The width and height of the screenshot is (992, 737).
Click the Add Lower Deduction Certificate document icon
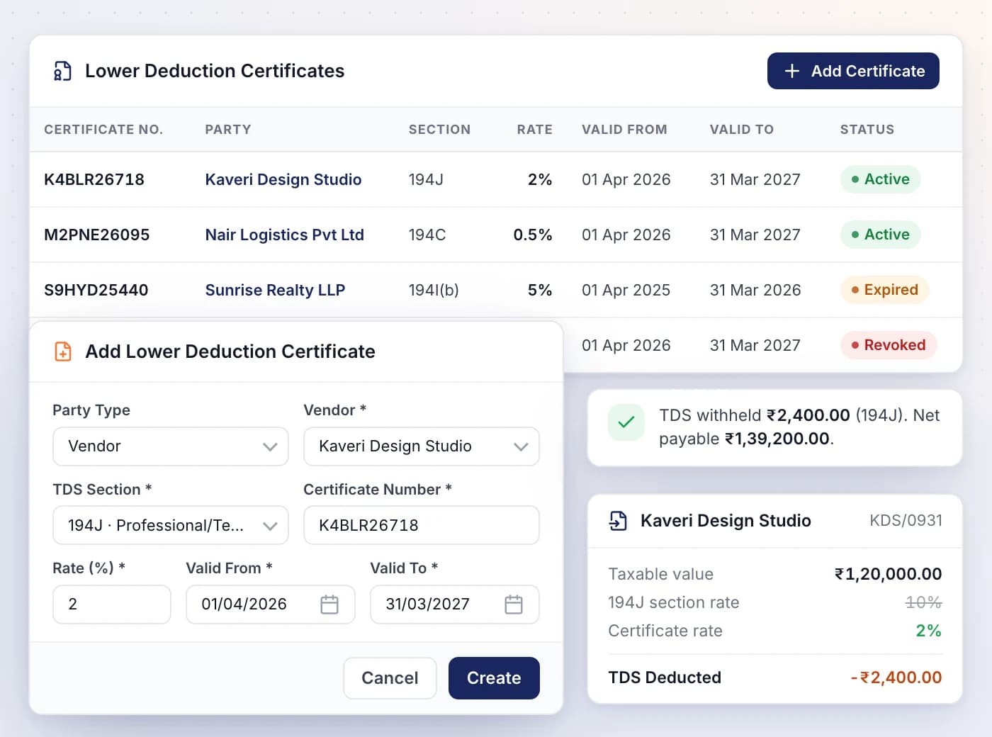(x=63, y=351)
